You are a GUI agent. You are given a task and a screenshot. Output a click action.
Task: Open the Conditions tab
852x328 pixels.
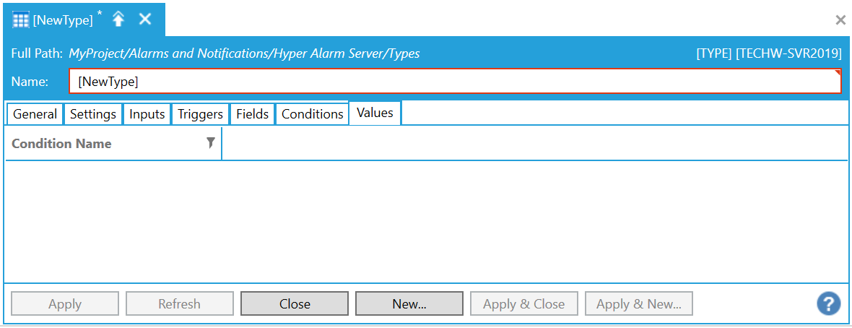click(313, 114)
